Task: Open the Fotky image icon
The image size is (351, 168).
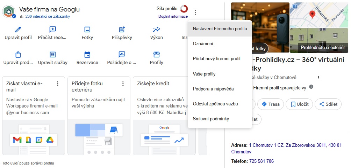Action: coord(87,30)
